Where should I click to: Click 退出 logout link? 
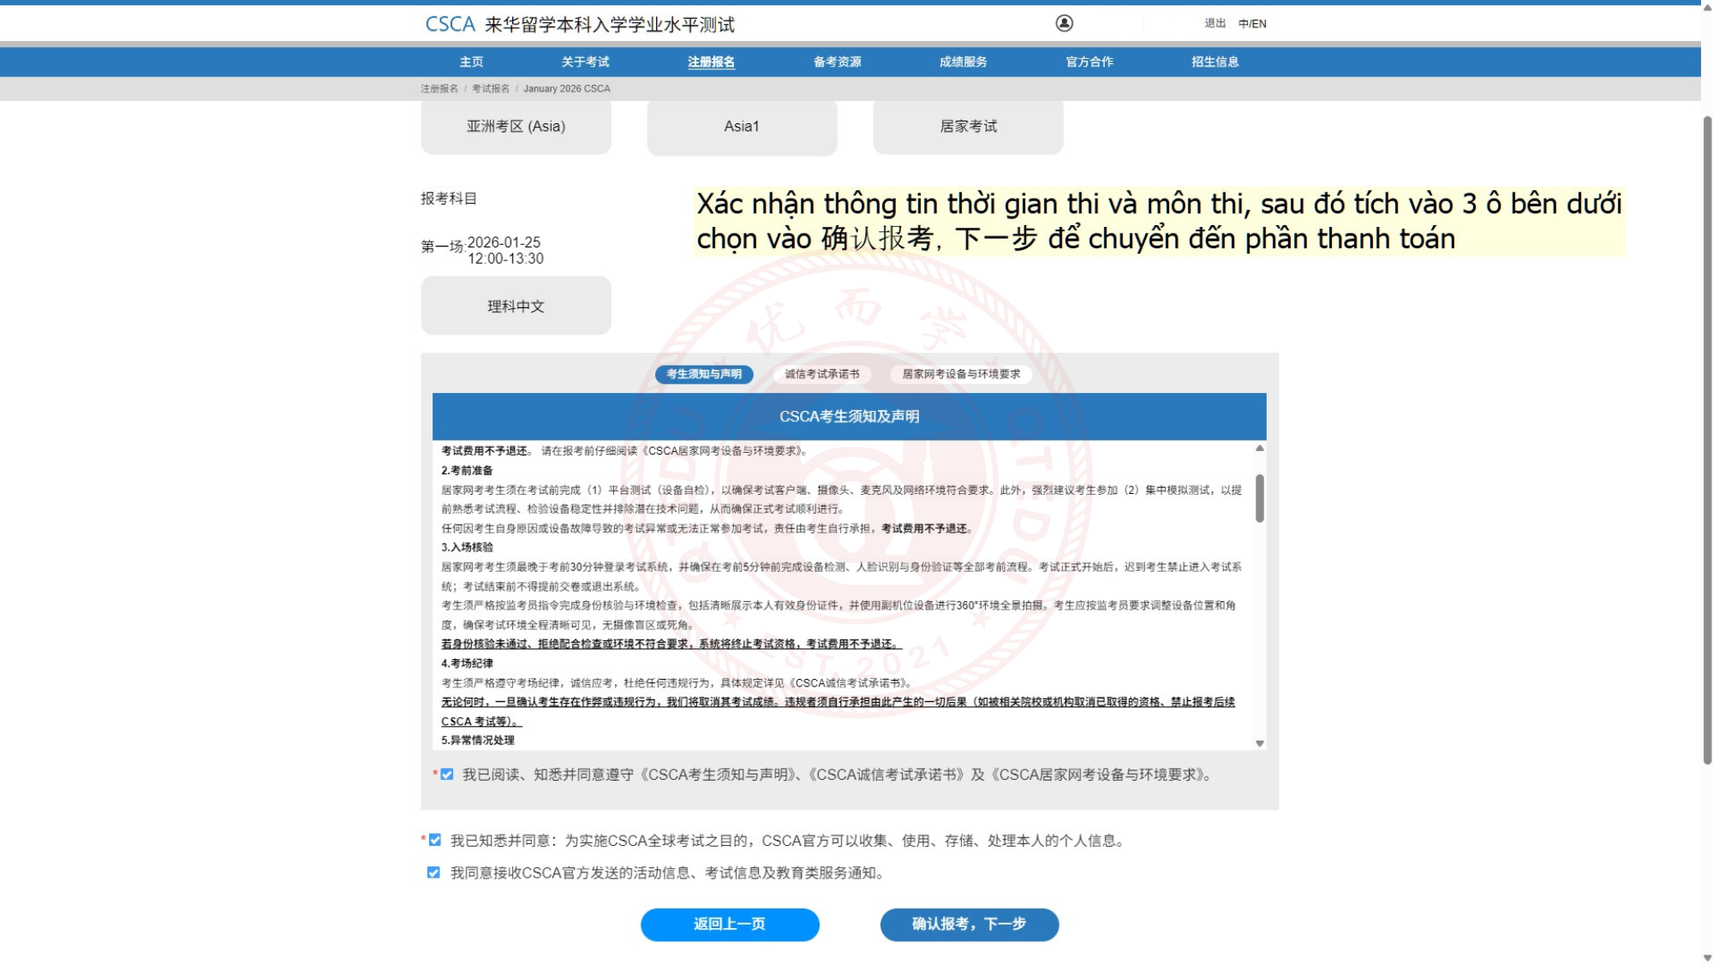[1215, 24]
